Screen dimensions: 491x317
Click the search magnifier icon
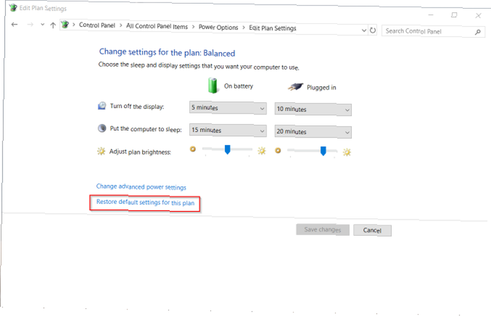tap(478, 32)
